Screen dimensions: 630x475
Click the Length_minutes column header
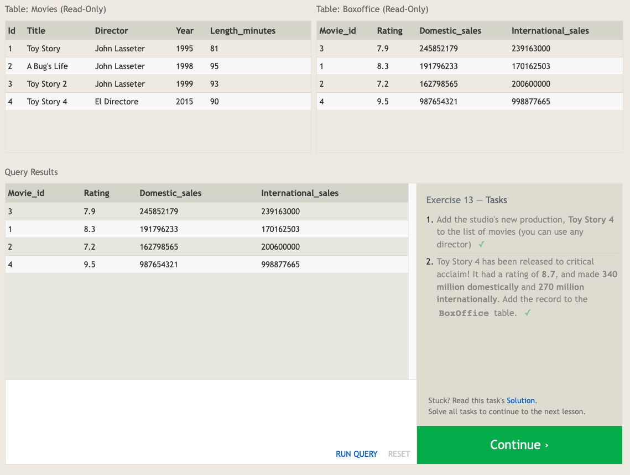(243, 30)
